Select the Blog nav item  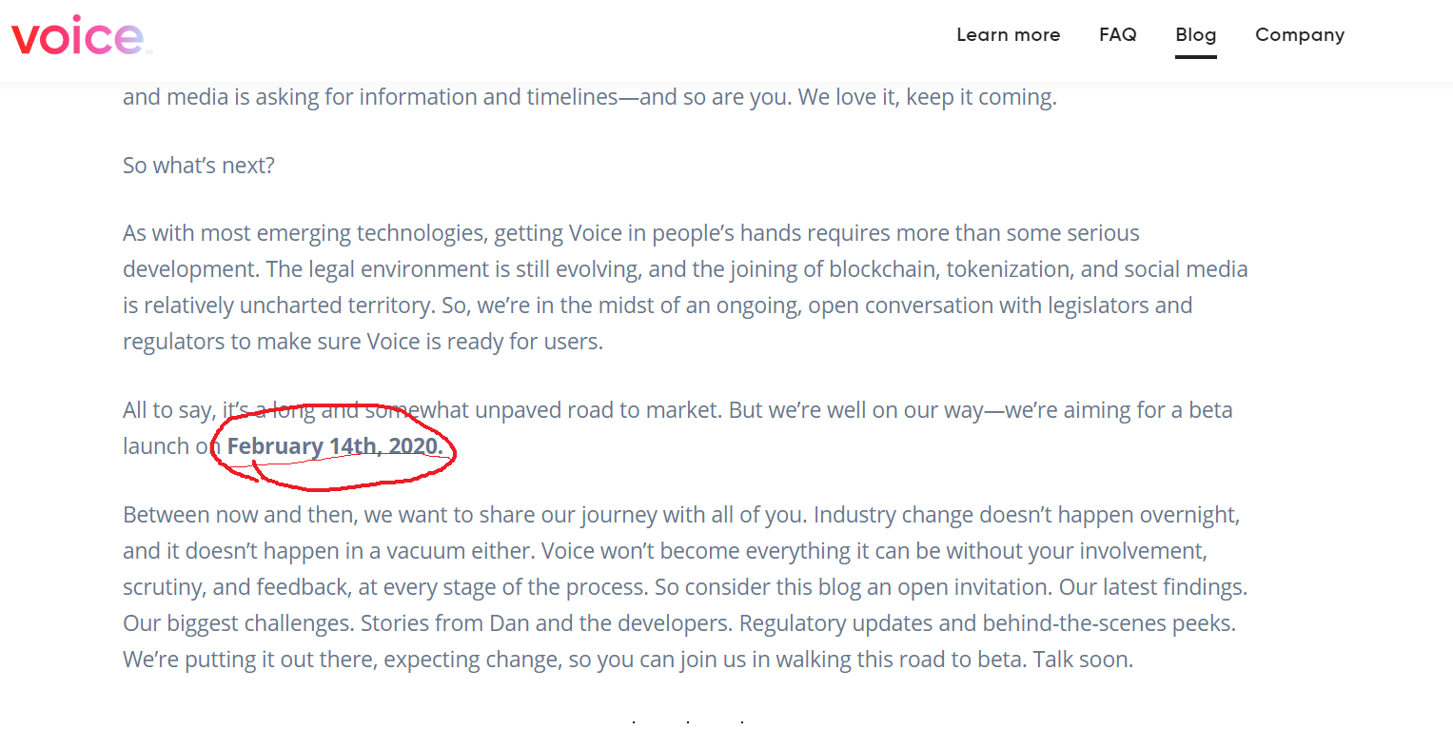tap(1195, 35)
